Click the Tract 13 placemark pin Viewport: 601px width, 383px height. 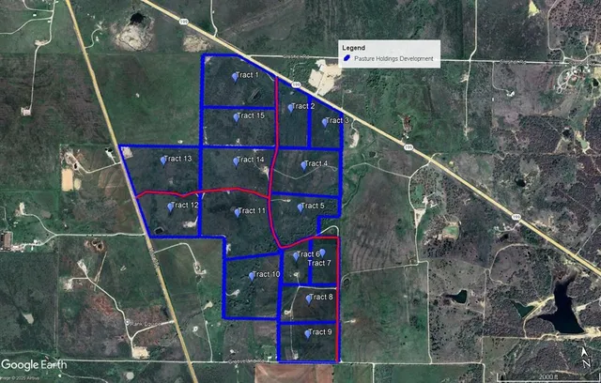[x=164, y=160]
